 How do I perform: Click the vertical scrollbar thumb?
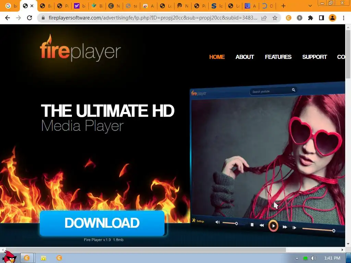pos(348,54)
